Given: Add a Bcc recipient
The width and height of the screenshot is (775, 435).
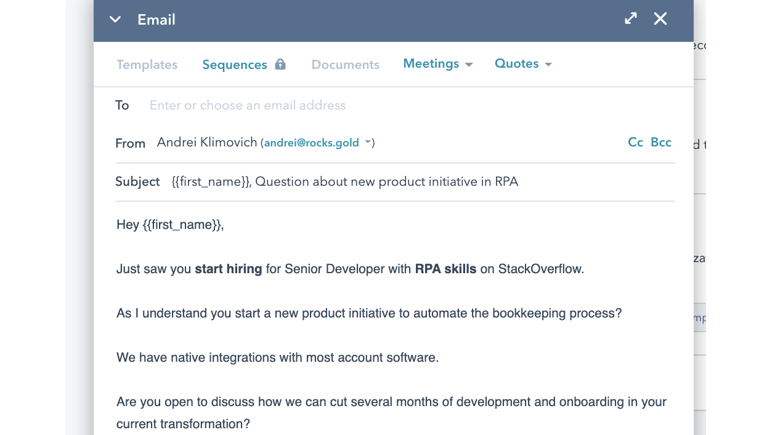Looking at the screenshot, I should click(661, 142).
